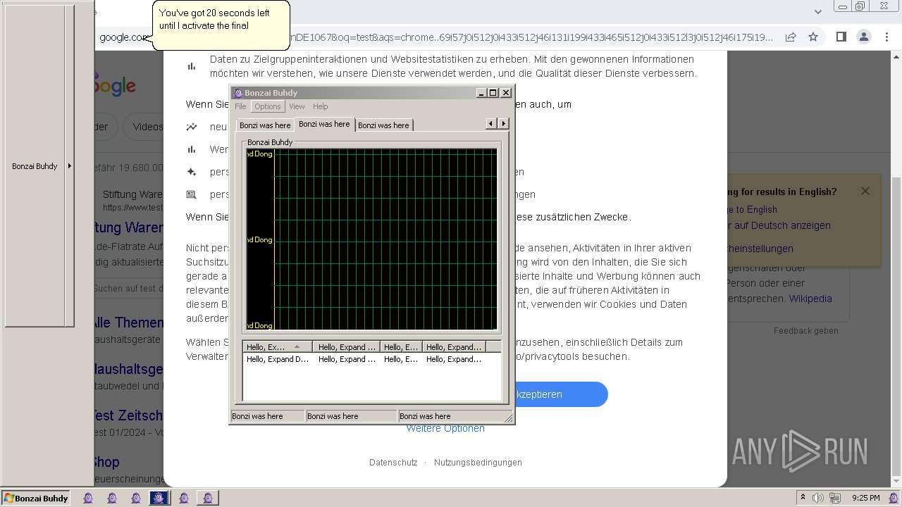Click Feedback geben

point(806,330)
